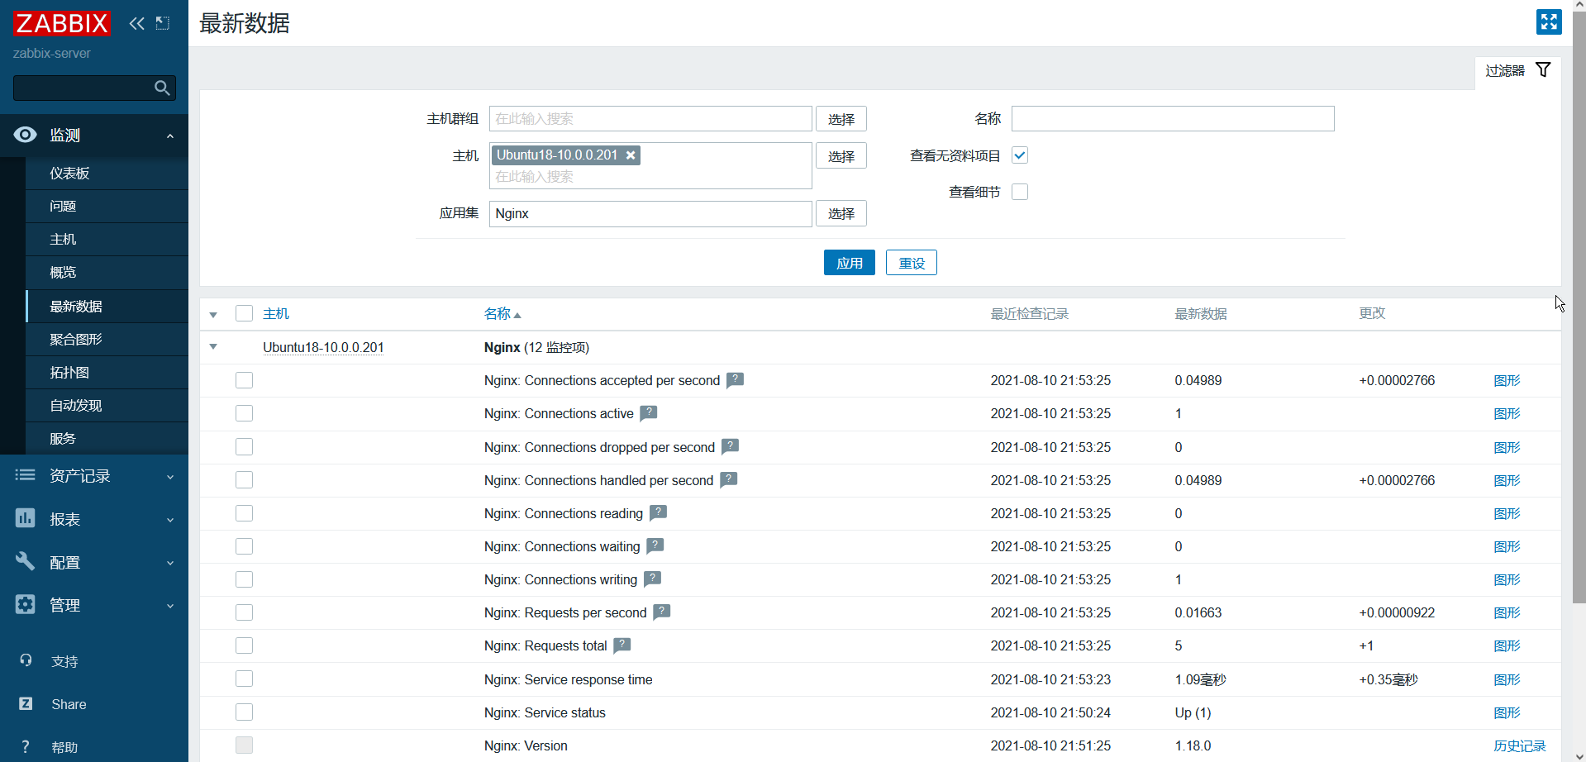Toggle the 过滤器 filter tab
The image size is (1586, 762).
1518,71
